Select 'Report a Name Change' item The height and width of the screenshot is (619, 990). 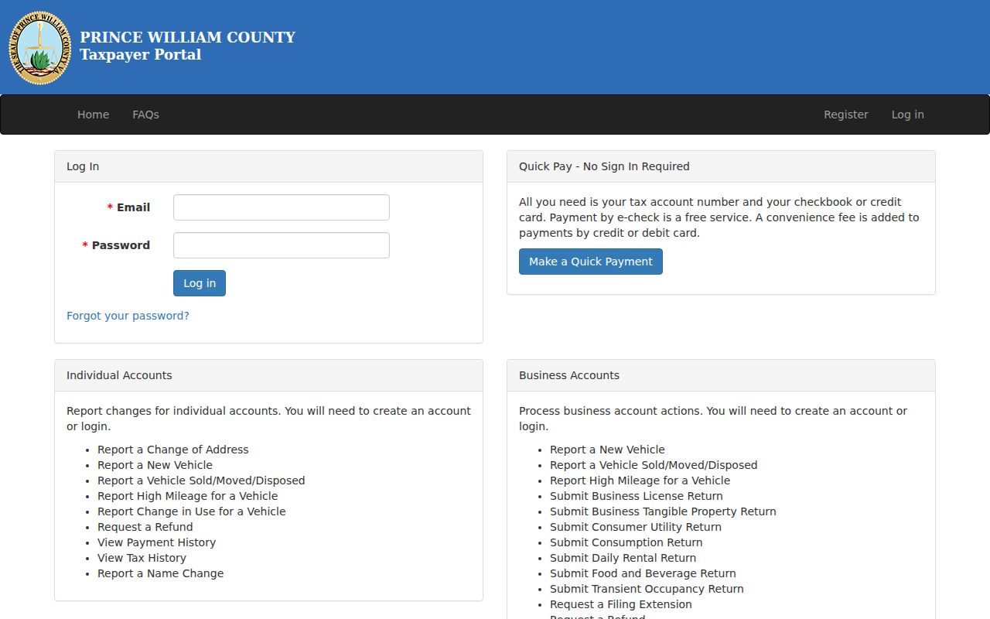160,573
